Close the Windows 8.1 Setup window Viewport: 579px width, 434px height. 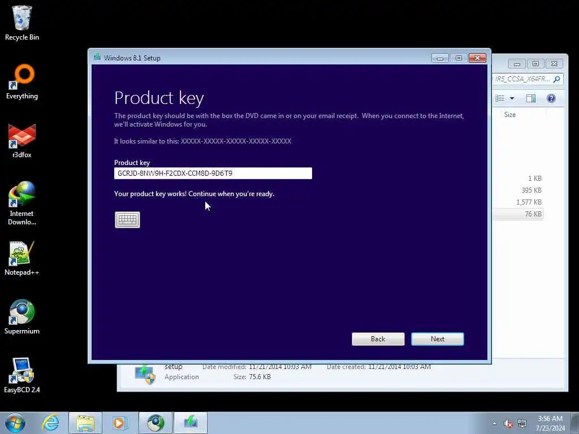coord(477,58)
